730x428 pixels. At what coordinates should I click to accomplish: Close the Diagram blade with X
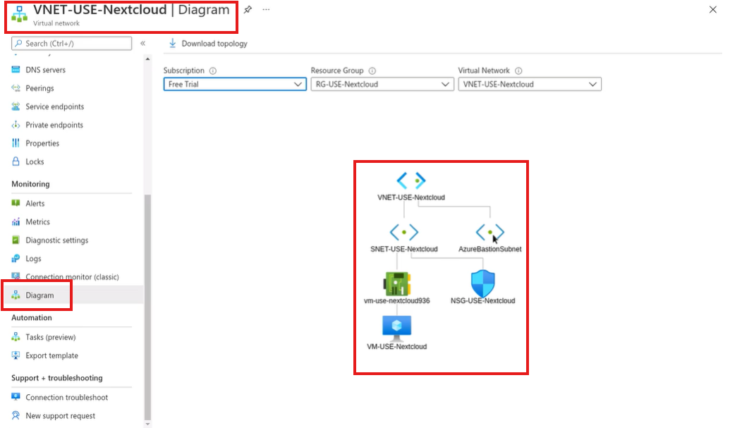click(713, 9)
